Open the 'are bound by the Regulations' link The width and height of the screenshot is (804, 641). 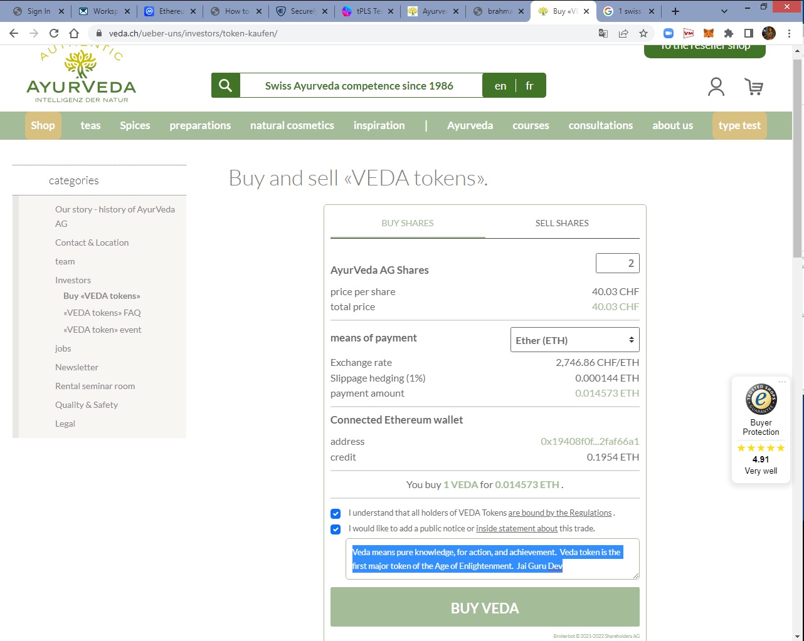560,513
